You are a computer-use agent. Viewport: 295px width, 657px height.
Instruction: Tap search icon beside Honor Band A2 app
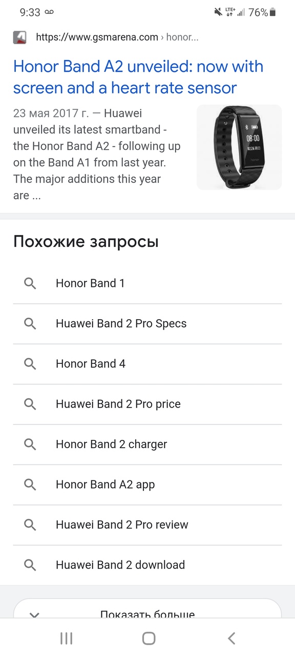[x=30, y=485]
